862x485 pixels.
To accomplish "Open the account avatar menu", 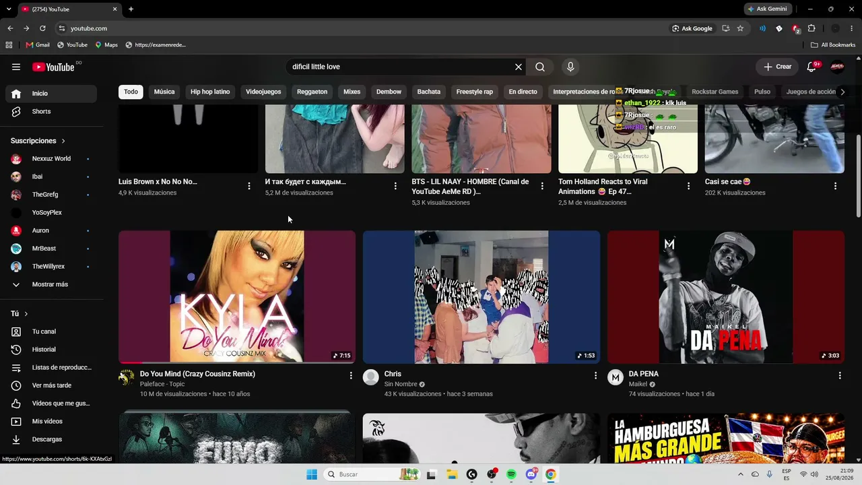I will coord(837,67).
